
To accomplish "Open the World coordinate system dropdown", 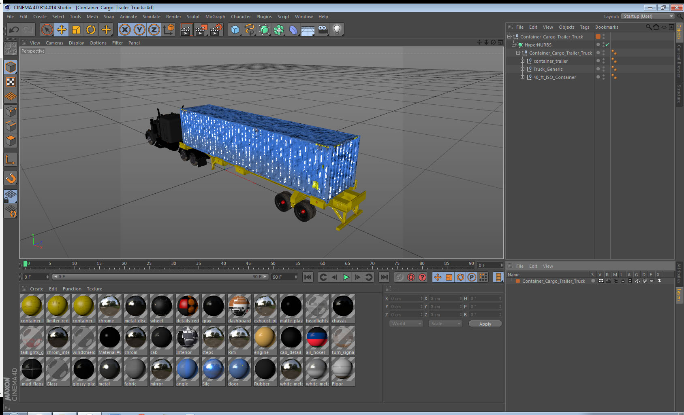I will point(406,324).
